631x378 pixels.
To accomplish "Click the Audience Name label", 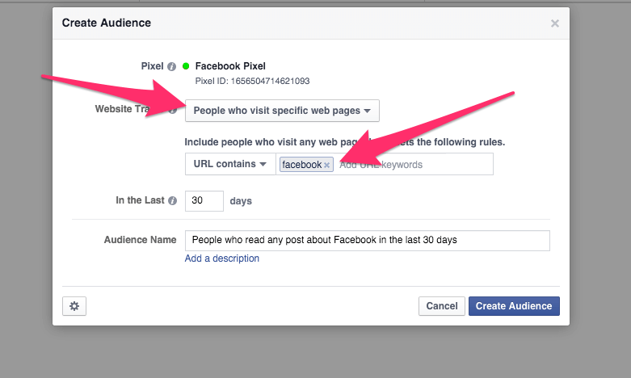I will click(140, 240).
